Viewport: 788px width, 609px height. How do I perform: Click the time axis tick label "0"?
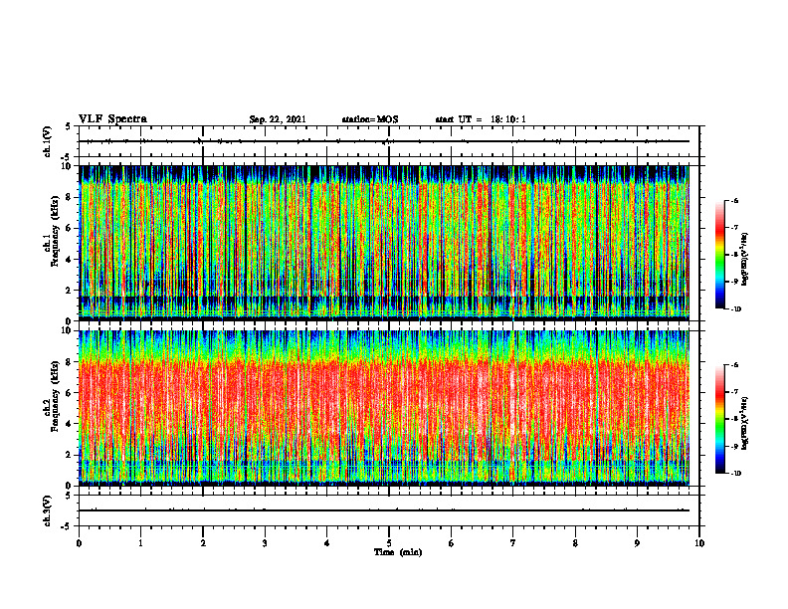[x=79, y=543]
